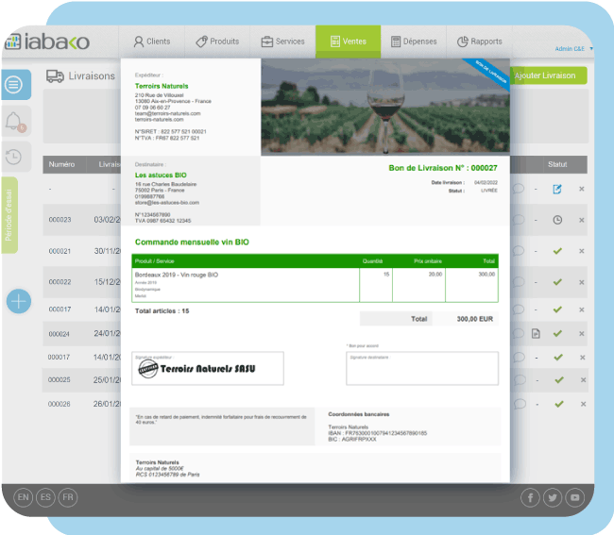614x535 pixels.
Task: Click the green checkmark for delivery 000026
Action: coord(559,404)
